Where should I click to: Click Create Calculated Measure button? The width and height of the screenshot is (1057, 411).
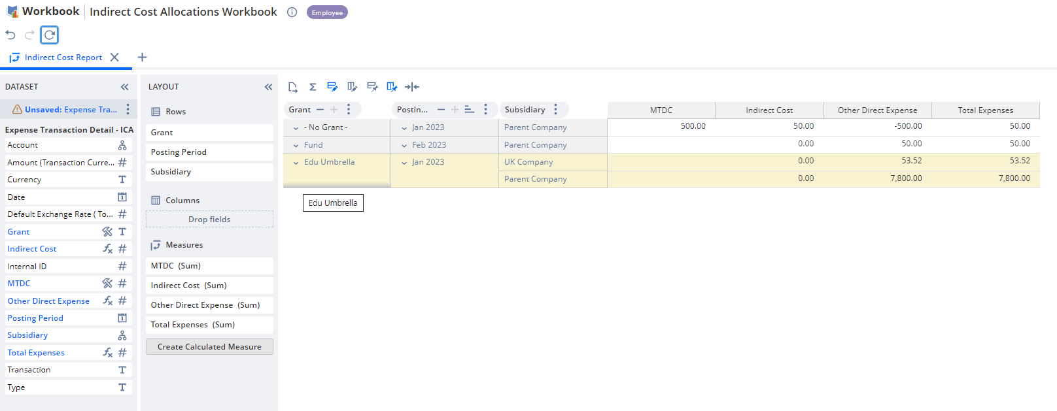pos(209,347)
